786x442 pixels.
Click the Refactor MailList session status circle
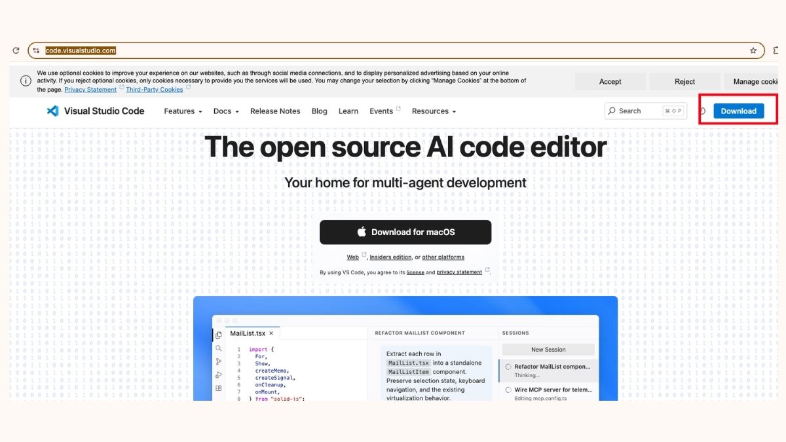[508, 367]
